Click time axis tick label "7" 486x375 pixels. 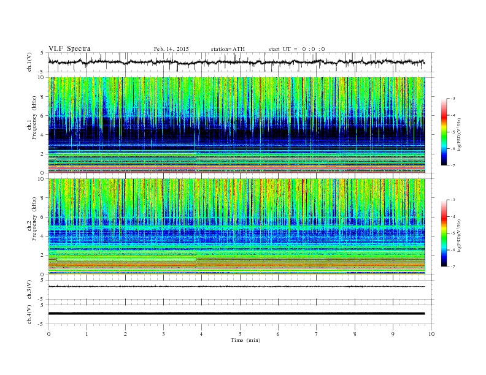tap(317, 334)
